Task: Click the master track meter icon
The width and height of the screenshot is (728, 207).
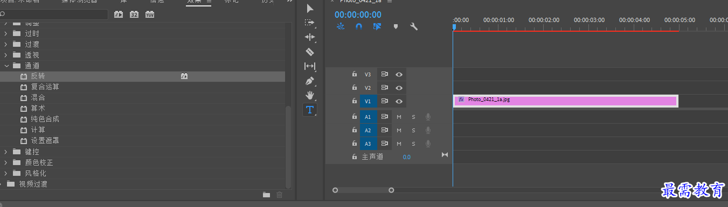Action: [x=445, y=155]
